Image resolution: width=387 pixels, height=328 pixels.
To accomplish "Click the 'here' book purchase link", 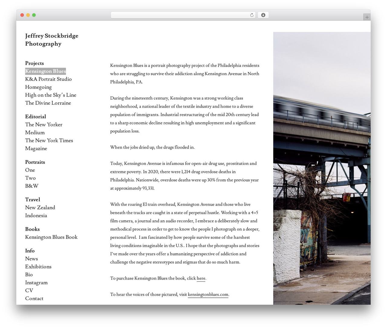I will coord(201,278).
